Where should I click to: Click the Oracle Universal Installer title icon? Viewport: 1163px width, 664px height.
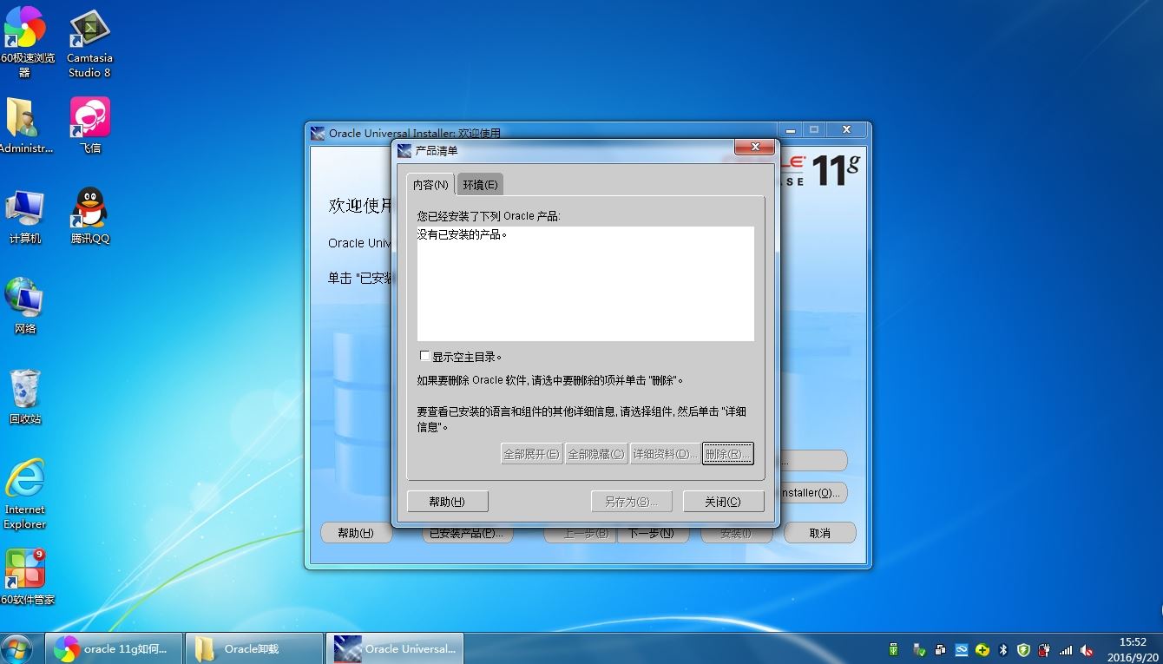pyautogui.click(x=319, y=134)
